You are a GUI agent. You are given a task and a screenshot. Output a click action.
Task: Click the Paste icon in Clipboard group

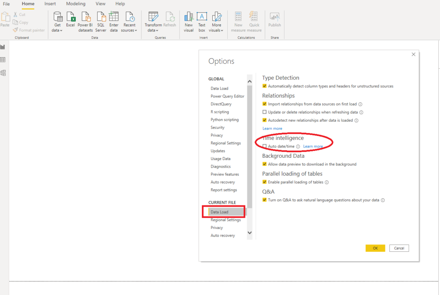(x=5, y=17)
